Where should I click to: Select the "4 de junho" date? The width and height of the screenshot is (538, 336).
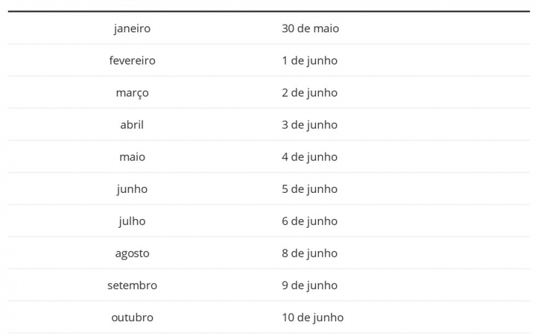click(309, 157)
